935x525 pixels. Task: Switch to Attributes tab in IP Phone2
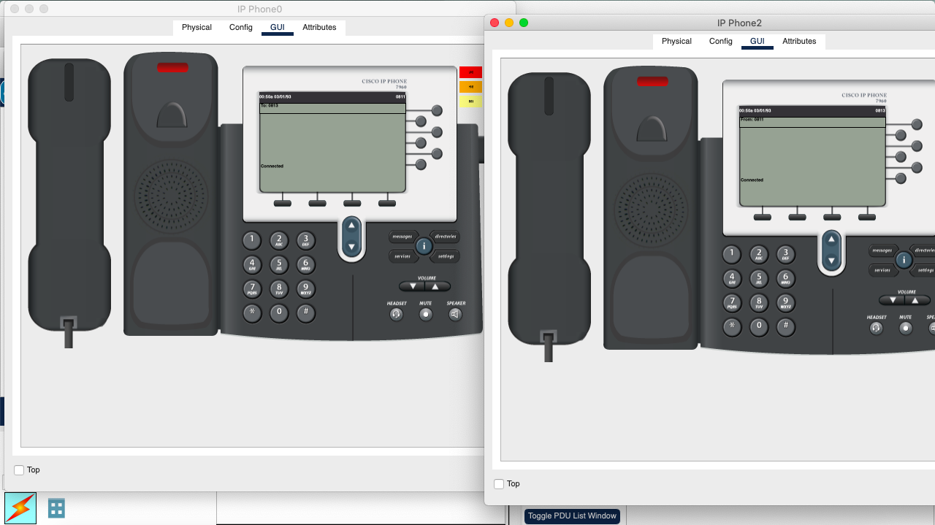pyautogui.click(x=800, y=42)
